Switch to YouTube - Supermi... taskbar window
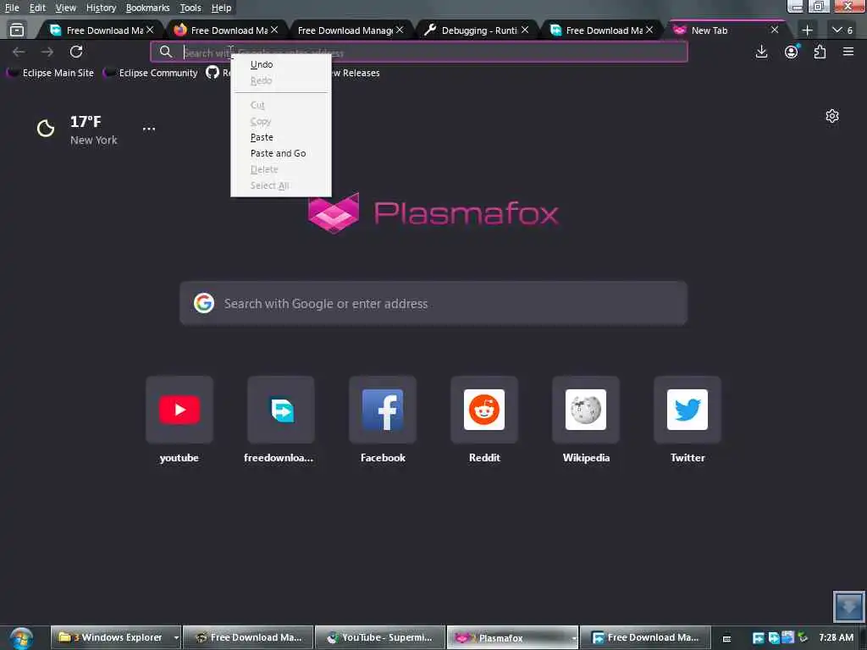Image resolution: width=867 pixels, height=650 pixels. point(380,637)
